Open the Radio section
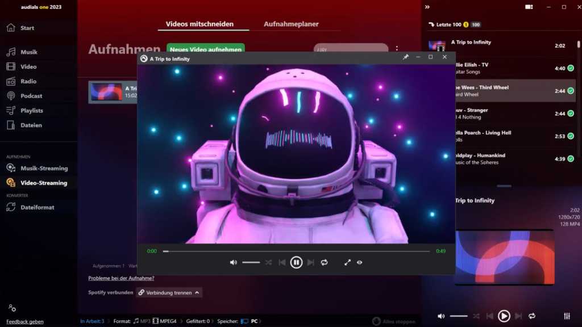This screenshot has height=327, width=582. click(x=22, y=81)
